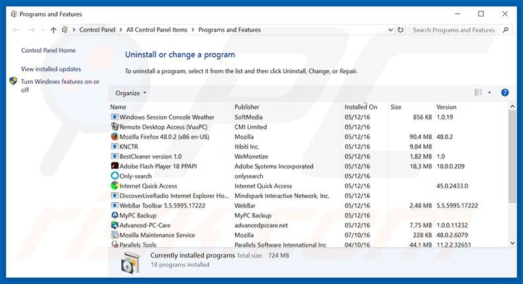Viewport: 523px width, 284px height.
Task: Sort by the Version column header
Action: click(x=446, y=107)
